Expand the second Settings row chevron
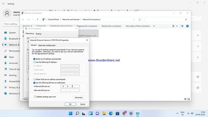 pos(198,46)
